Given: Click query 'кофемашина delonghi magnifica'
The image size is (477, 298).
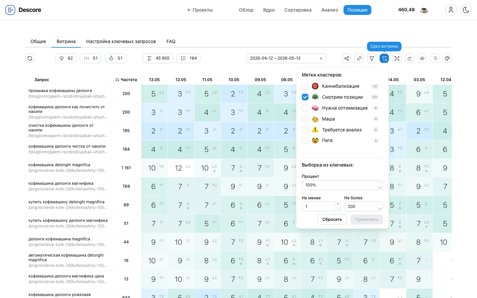Looking at the screenshot, I should point(59,165).
